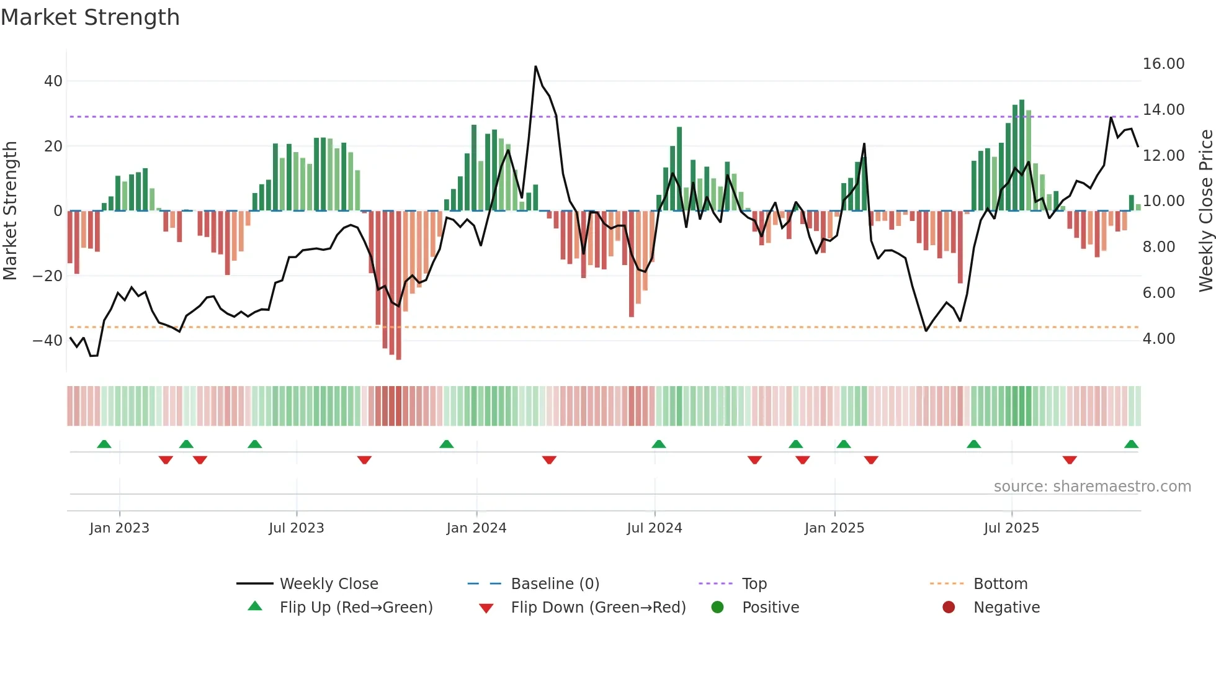Click the flip-up marker before Jul 2025
This screenshot has width=1216, height=684.
(x=974, y=444)
